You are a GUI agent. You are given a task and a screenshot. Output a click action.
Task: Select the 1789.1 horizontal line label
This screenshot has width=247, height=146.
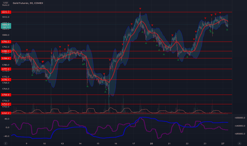click(6, 51)
